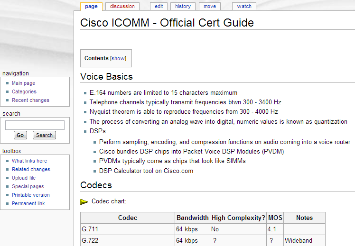Select the page tab
Viewport: 355px width, 246px height.
click(x=91, y=6)
